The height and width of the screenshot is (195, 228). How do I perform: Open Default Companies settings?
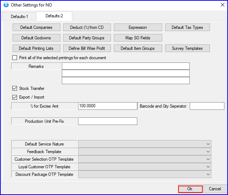pyautogui.click(x=36, y=27)
